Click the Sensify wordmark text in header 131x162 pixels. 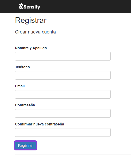32,7
